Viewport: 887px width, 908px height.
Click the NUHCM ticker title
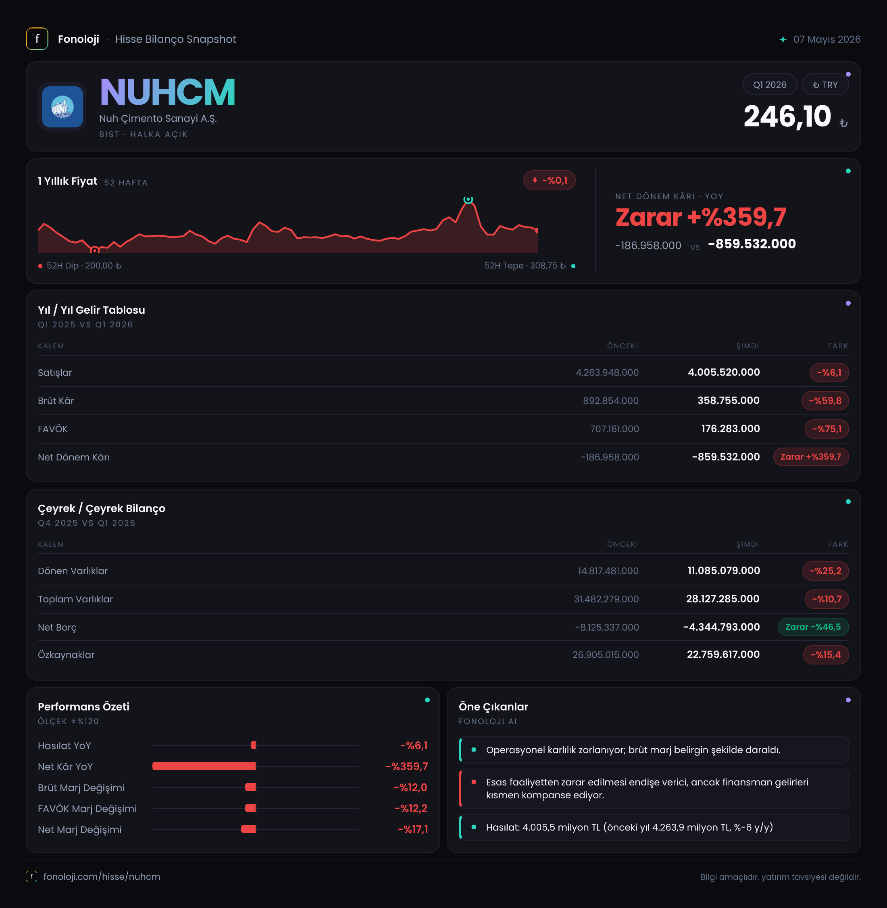(167, 92)
